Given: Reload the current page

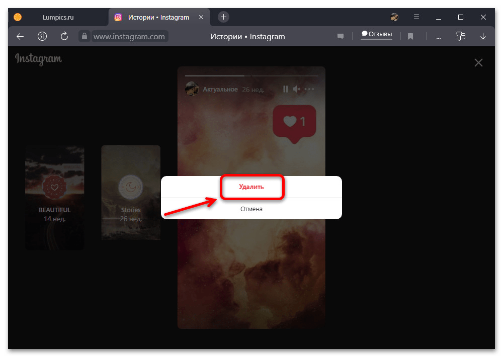Looking at the screenshot, I should 64,36.
